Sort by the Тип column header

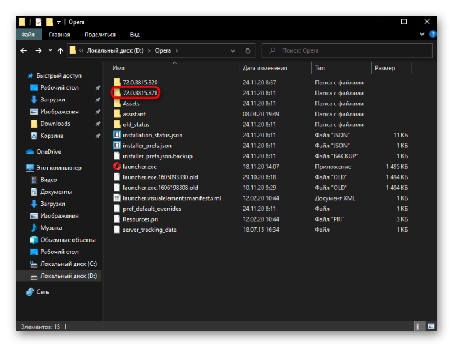320,68
